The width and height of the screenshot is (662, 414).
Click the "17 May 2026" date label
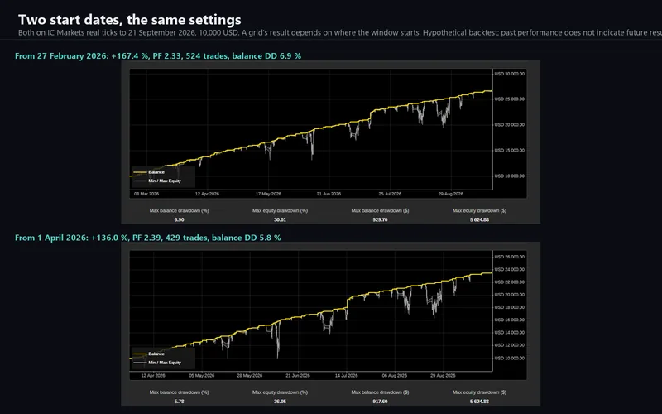(268, 194)
